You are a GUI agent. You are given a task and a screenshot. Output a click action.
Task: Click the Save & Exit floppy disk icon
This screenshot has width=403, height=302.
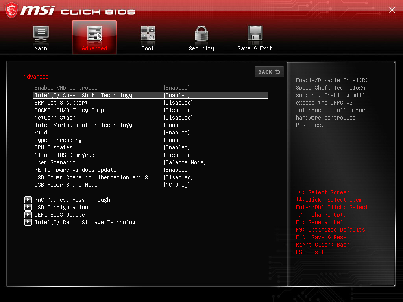[255, 33]
